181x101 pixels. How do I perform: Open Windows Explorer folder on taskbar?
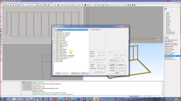point(14,99)
